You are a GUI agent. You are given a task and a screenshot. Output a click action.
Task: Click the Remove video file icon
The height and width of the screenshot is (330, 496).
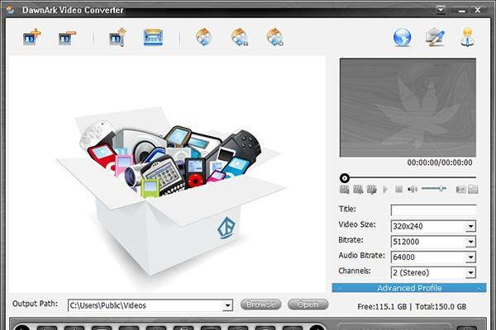67,37
